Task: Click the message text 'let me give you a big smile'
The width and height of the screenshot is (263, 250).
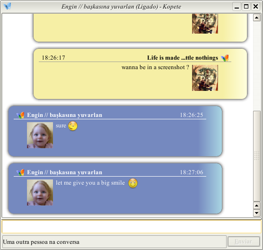Action: [x=90, y=183]
